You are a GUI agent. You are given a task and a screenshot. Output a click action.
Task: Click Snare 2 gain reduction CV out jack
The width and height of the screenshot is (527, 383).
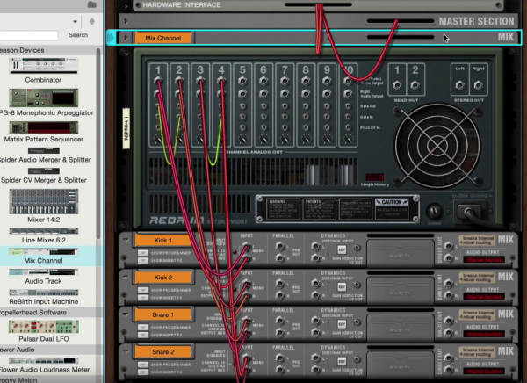pos(357,359)
